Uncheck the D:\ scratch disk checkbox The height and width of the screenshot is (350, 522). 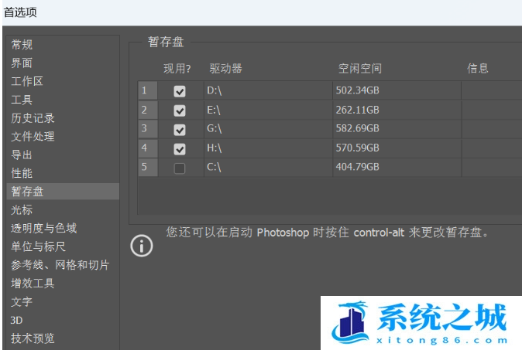(x=180, y=91)
